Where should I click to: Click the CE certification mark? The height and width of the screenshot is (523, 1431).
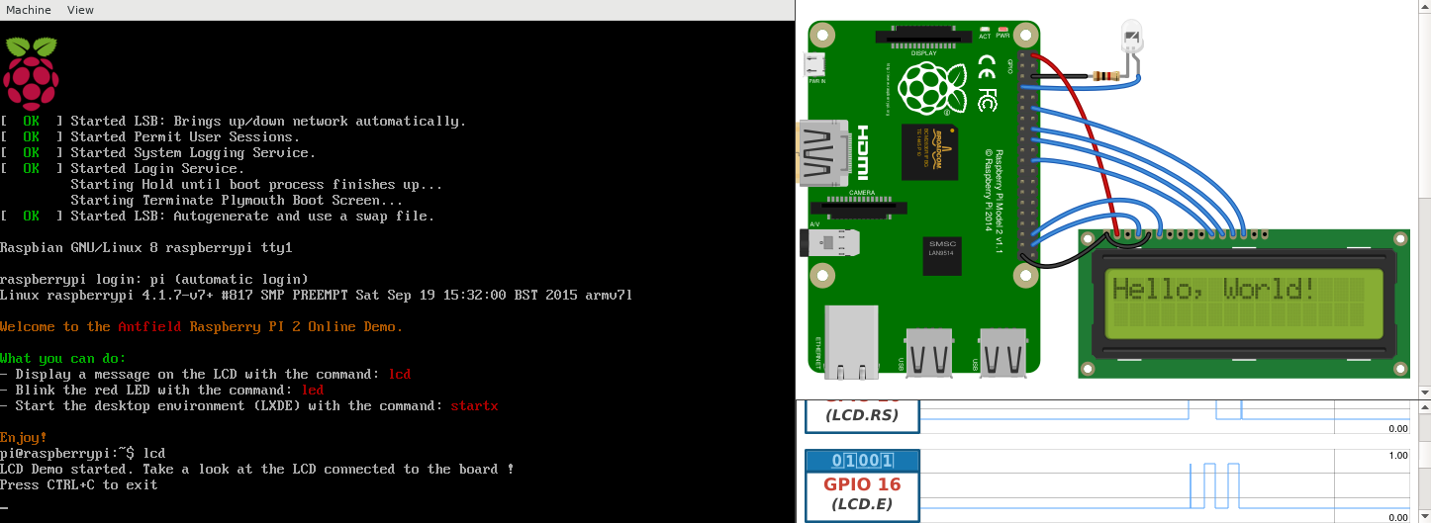click(987, 67)
